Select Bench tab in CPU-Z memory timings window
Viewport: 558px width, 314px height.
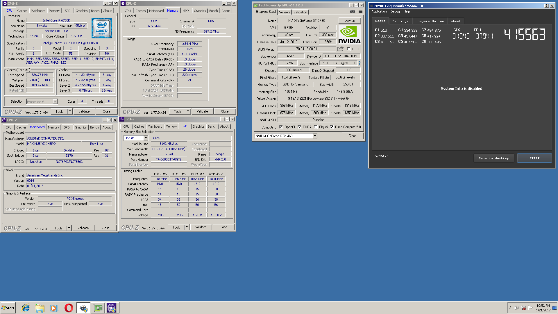point(213,11)
